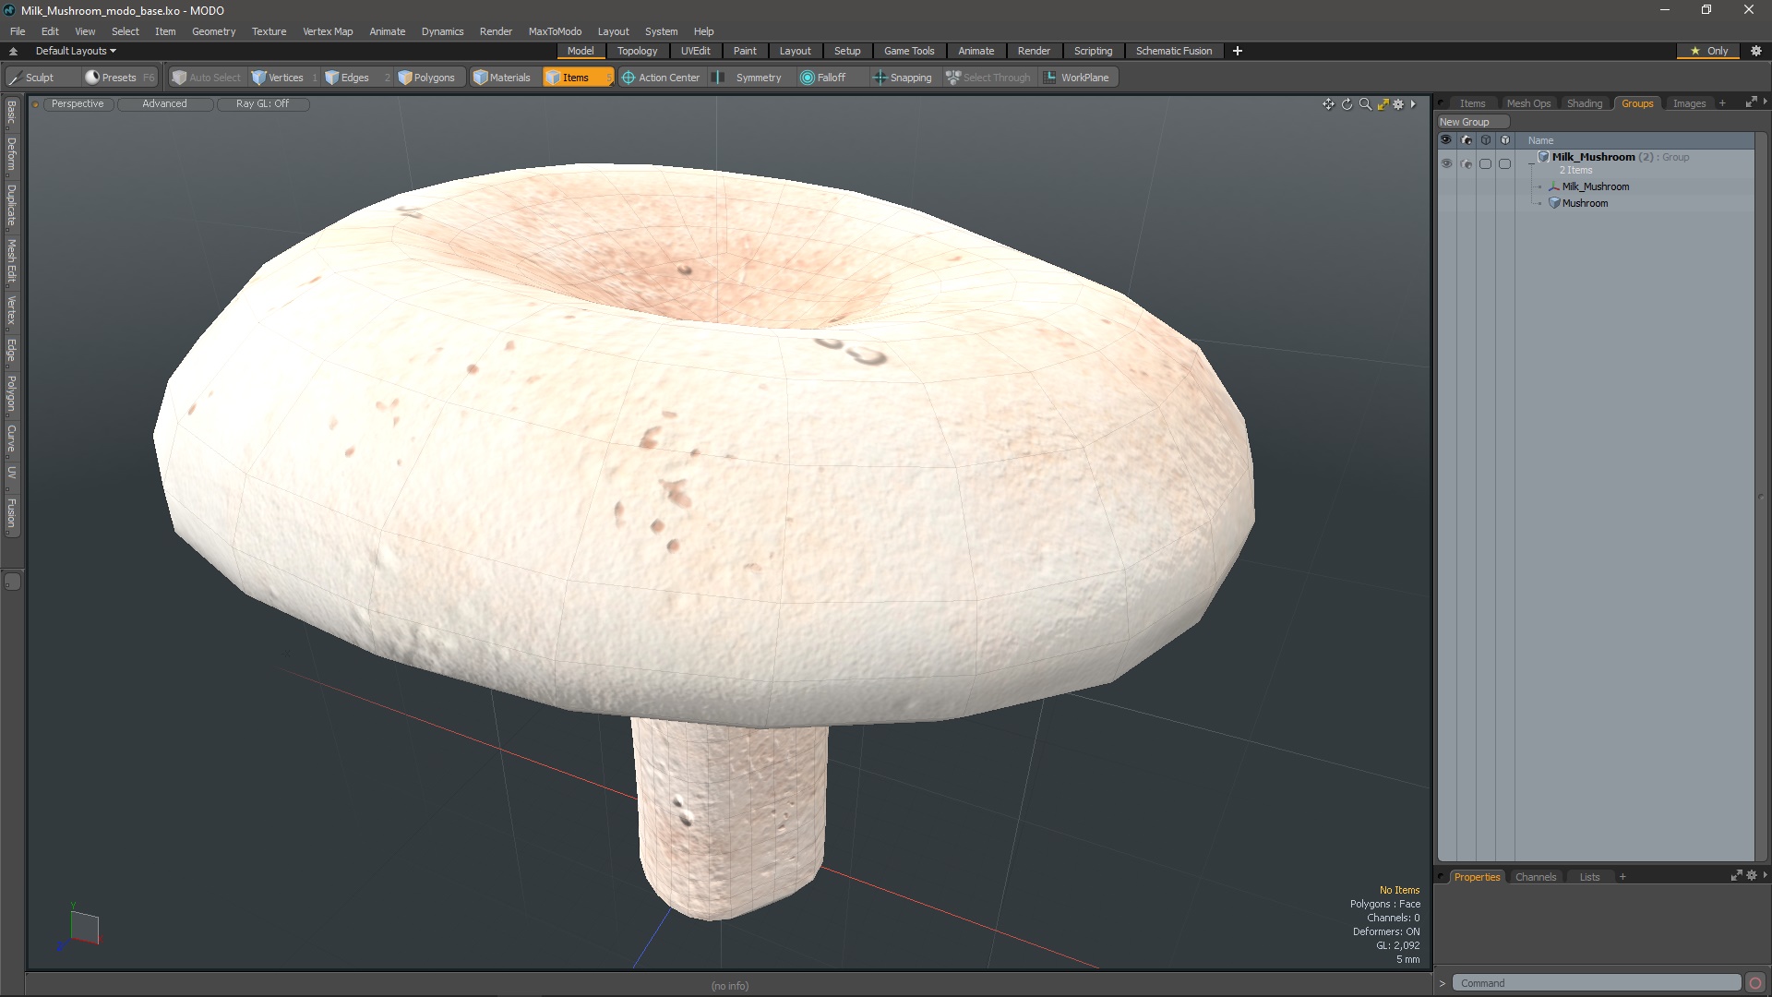Click the viewport pan (move) icon
Image resolution: width=1772 pixels, height=997 pixels.
[1328, 104]
